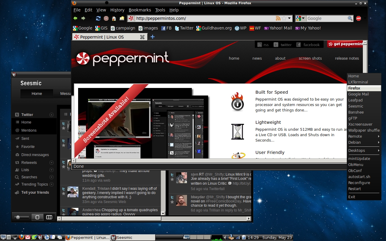Open the FB bookmark in the toolbar

click(x=166, y=28)
